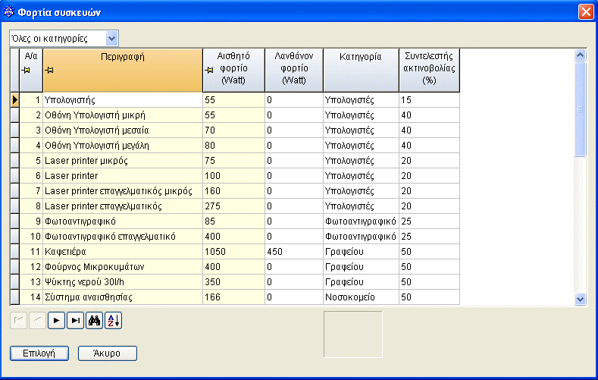
Task: Click 'Γραφείου' category in Καφετιέρα row
Action: click(x=362, y=252)
